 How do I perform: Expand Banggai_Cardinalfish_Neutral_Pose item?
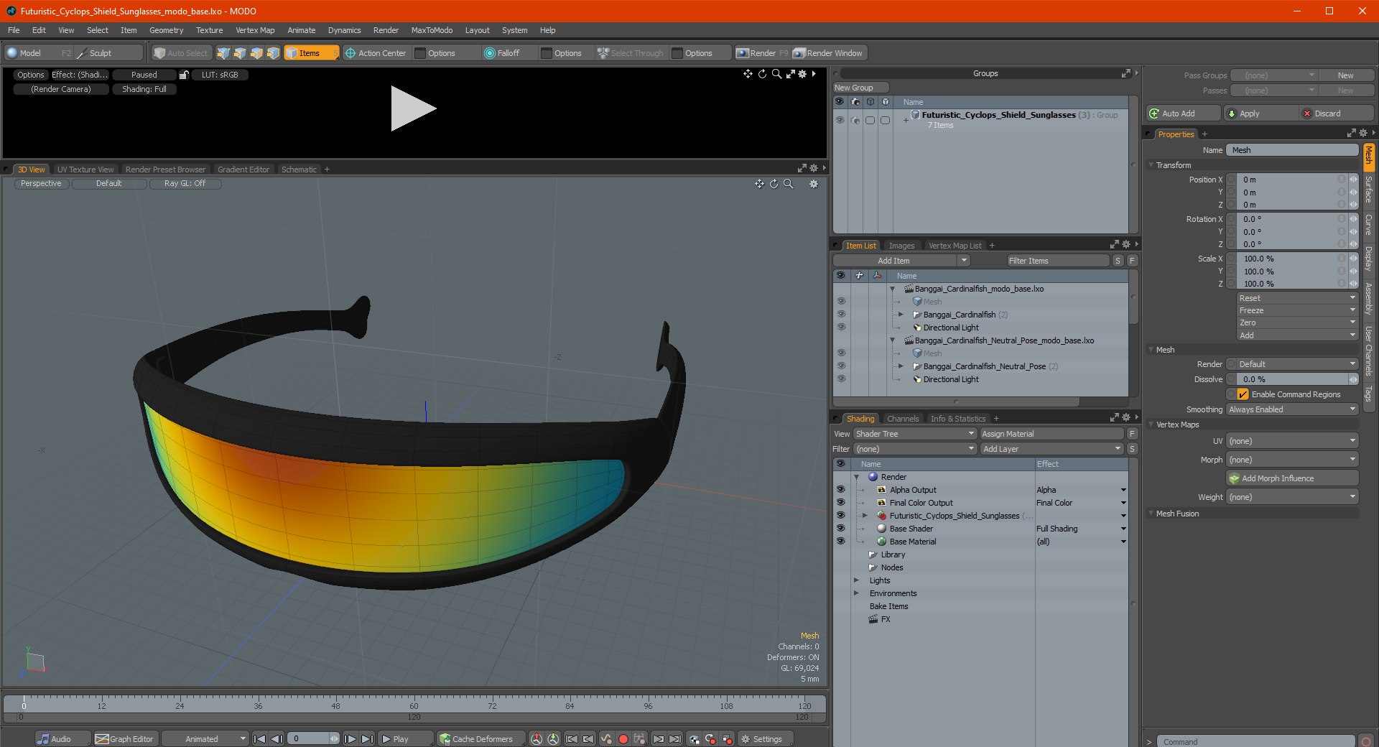tap(901, 366)
